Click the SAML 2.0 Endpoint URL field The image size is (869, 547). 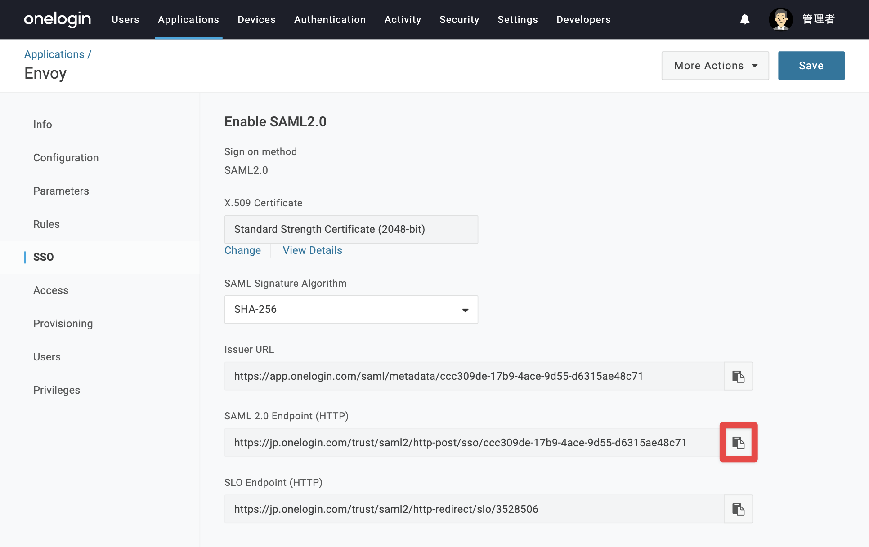click(474, 443)
